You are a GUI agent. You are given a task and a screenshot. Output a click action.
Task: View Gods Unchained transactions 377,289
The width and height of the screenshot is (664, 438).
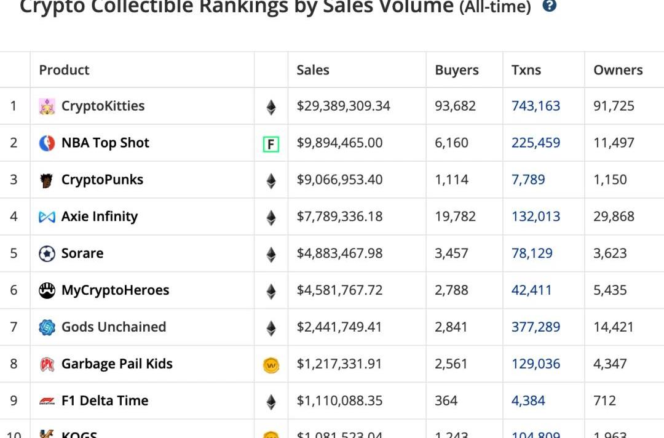[x=536, y=327]
